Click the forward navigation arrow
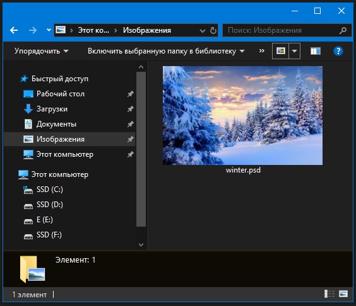The height and width of the screenshot is (306, 356). (x=33, y=30)
